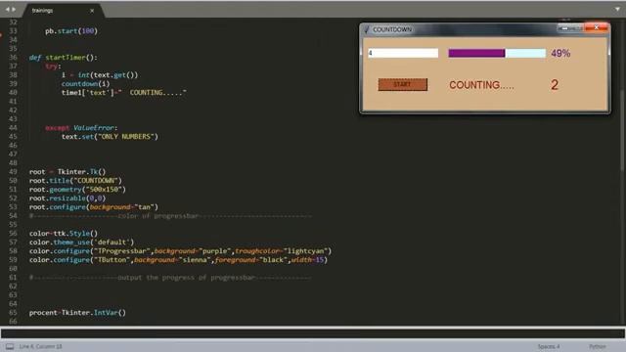Click the TProgressbar configure line
The height and width of the screenshot is (352, 626).
[180, 250]
